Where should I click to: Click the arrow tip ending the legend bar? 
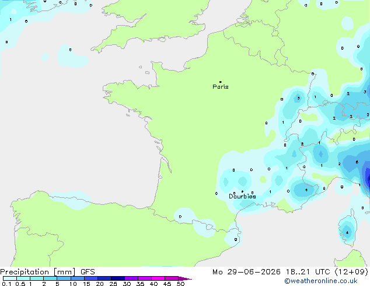[x=185, y=278]
